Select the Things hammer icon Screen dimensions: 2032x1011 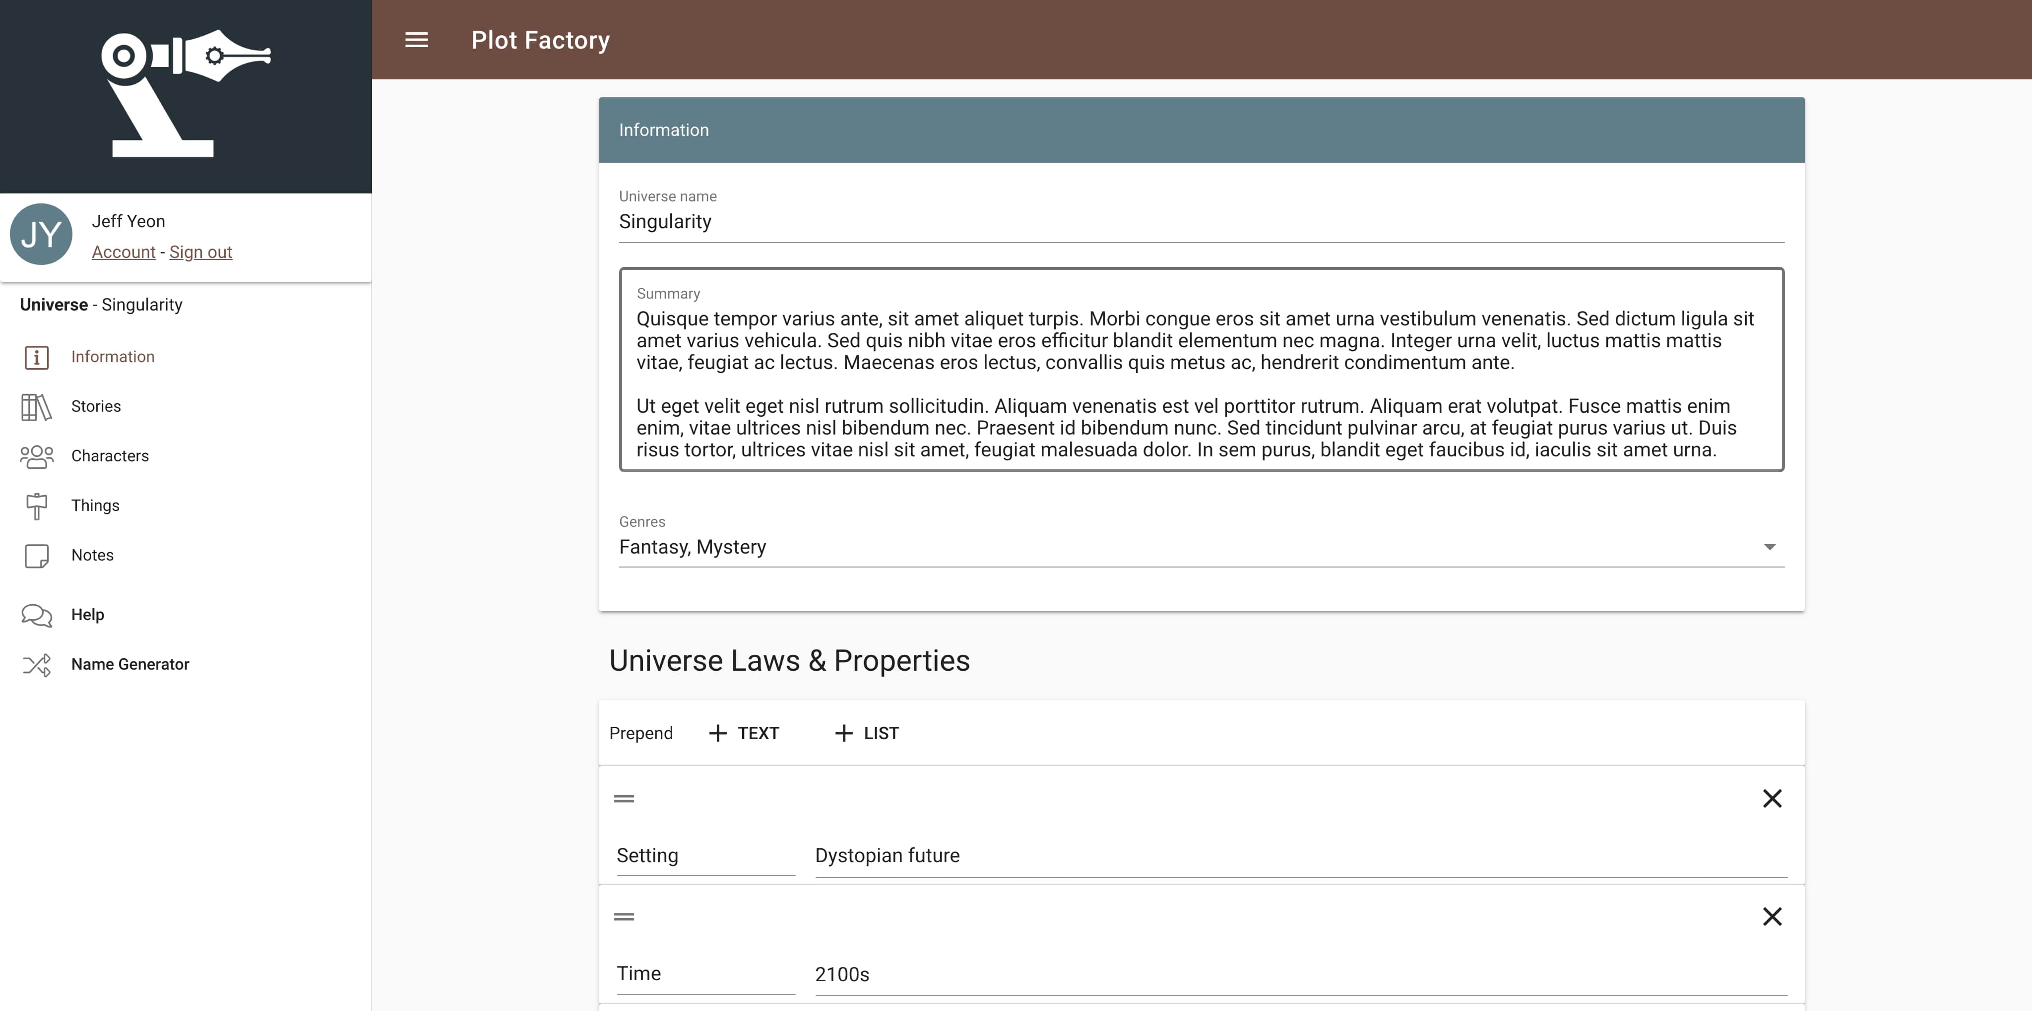pos(36,505)
